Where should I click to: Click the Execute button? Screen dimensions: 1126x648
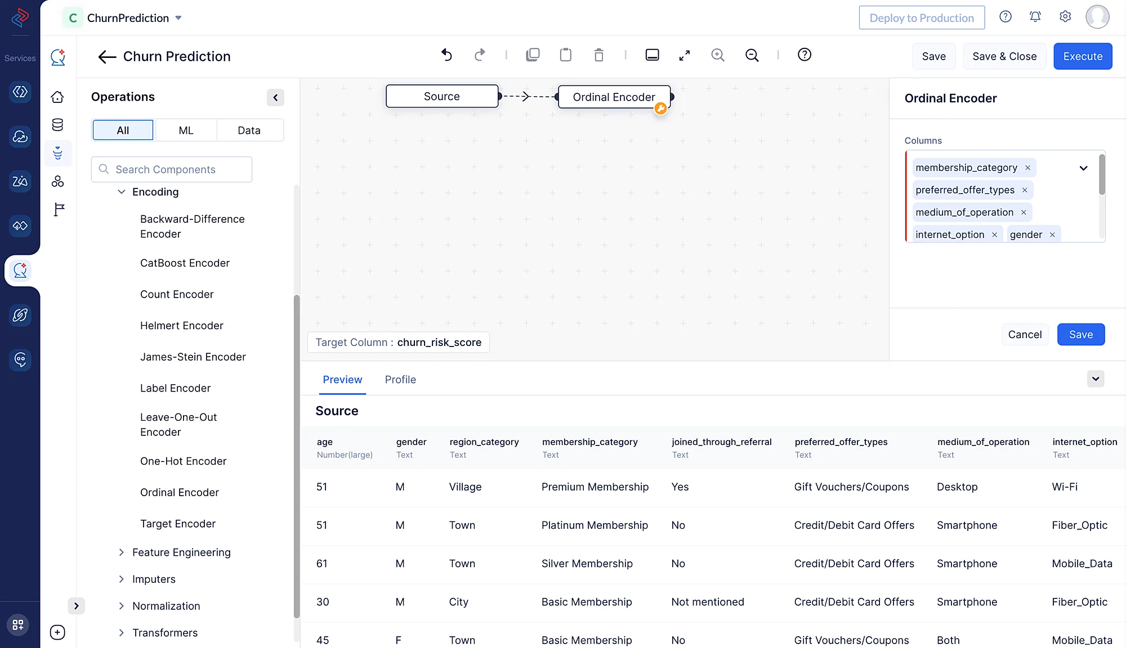point(1082,56)
